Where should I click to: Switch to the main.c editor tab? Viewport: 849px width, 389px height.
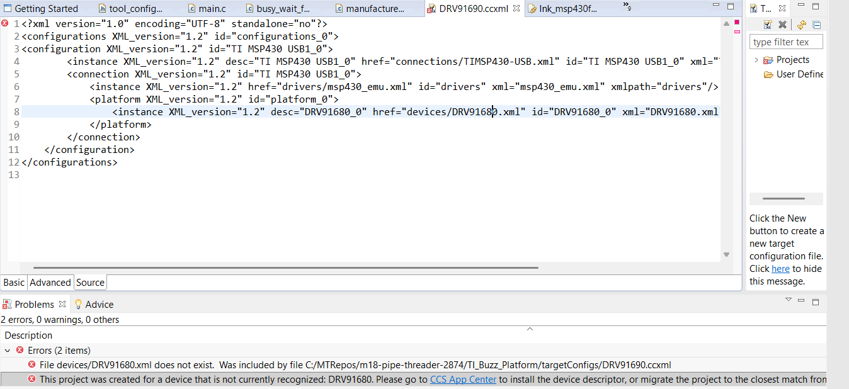point(208,9)
